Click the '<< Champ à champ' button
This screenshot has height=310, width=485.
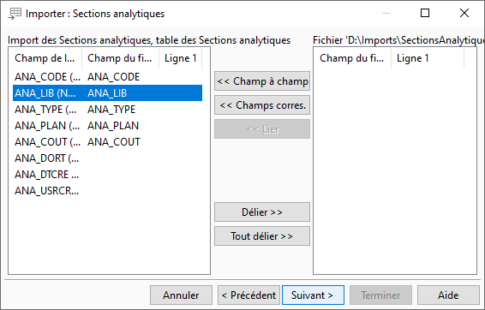(262, 81)
